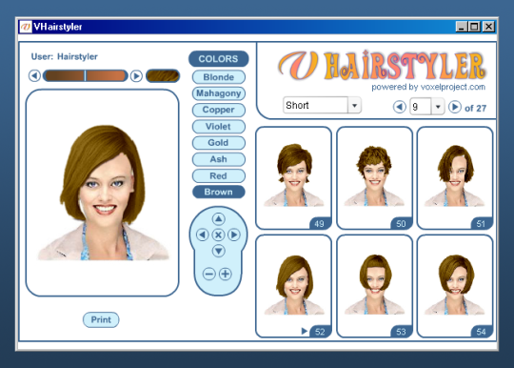Enlarge the hairstyle with the plus button
Image resolution: width=514 pixels, height=368 pixels.
(226, 274)
